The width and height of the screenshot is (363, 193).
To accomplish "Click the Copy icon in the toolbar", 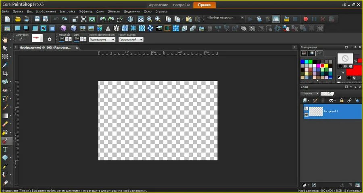I will click(168, 19).
